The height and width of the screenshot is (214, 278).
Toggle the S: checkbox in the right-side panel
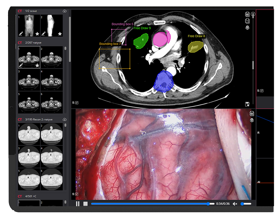click(262, 91)
